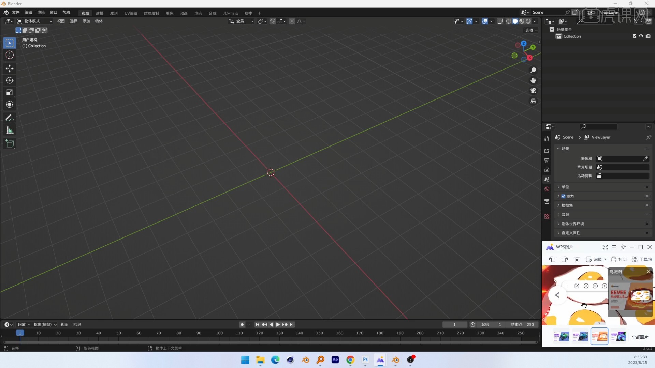Image resolution: width=655 pixels, height=368 pixels.
Task: Click the 全部图片 button in WPS
Action: point(640,337)
